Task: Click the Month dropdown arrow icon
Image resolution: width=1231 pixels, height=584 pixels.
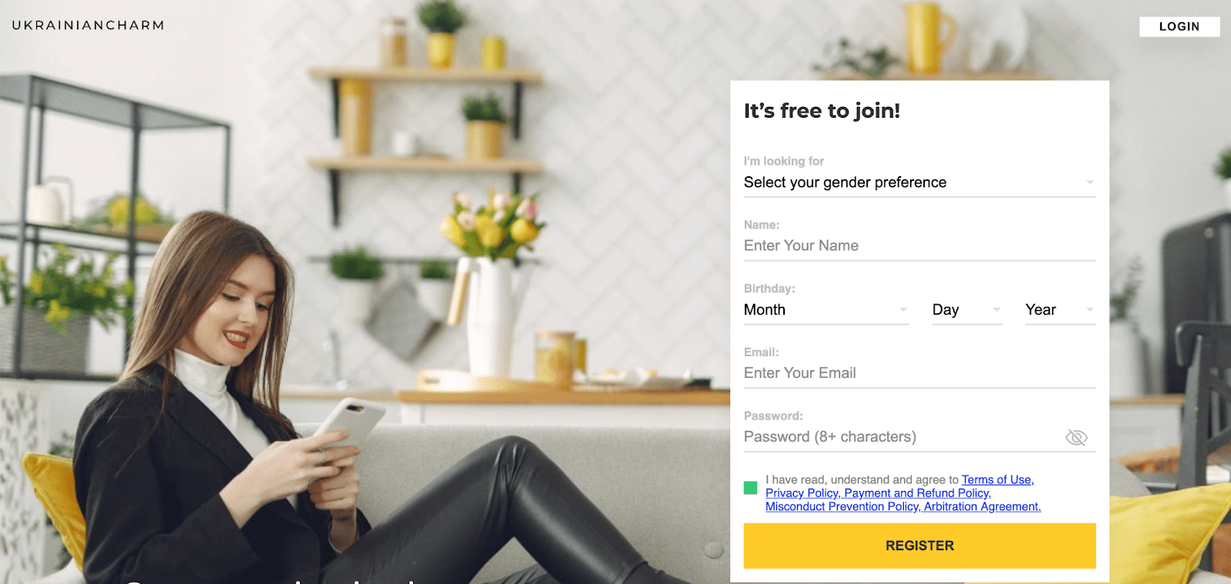Action: click(903, 310)
